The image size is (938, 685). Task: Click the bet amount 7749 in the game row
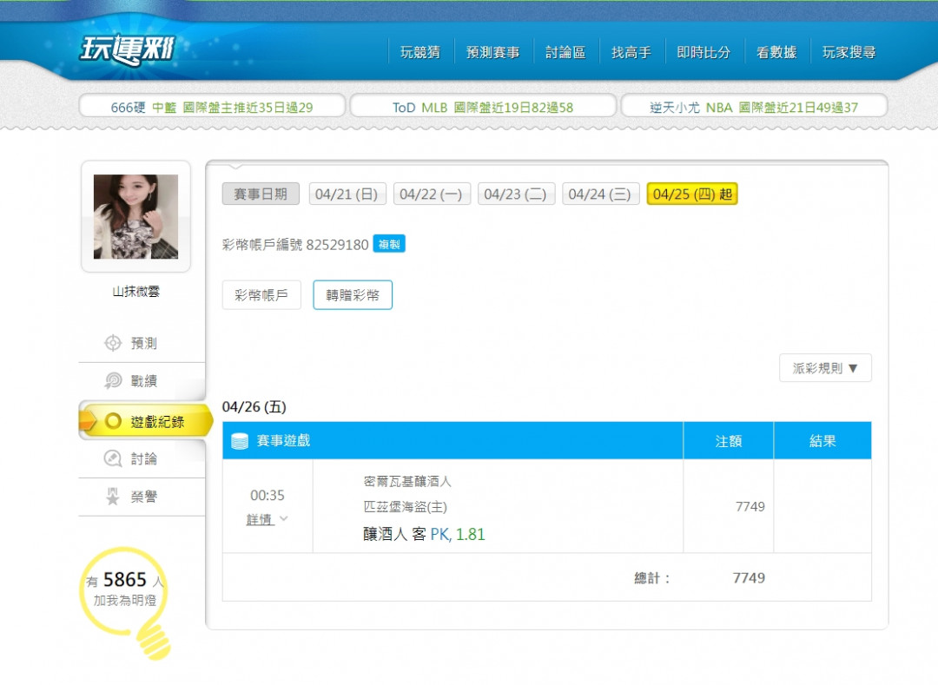[750, 507]
